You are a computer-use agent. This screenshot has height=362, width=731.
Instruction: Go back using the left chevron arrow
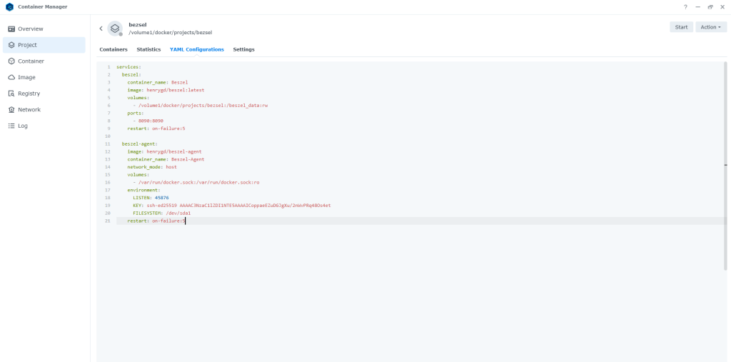(x=101, y=29)
